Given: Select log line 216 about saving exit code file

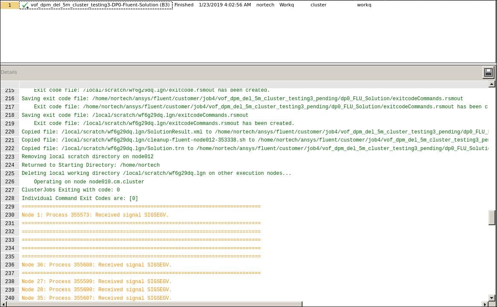Looking at the screenshot, I should 242,98.
